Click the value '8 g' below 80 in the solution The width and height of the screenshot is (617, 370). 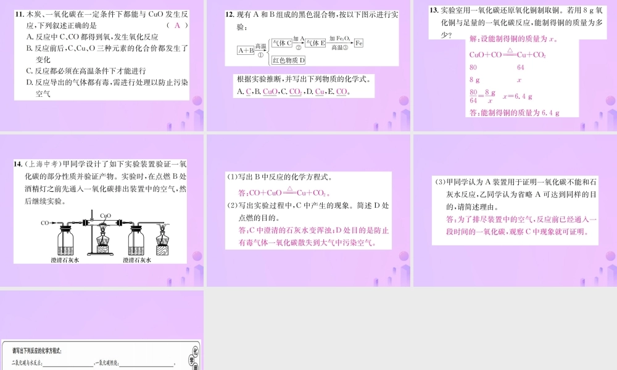point(474,80)
